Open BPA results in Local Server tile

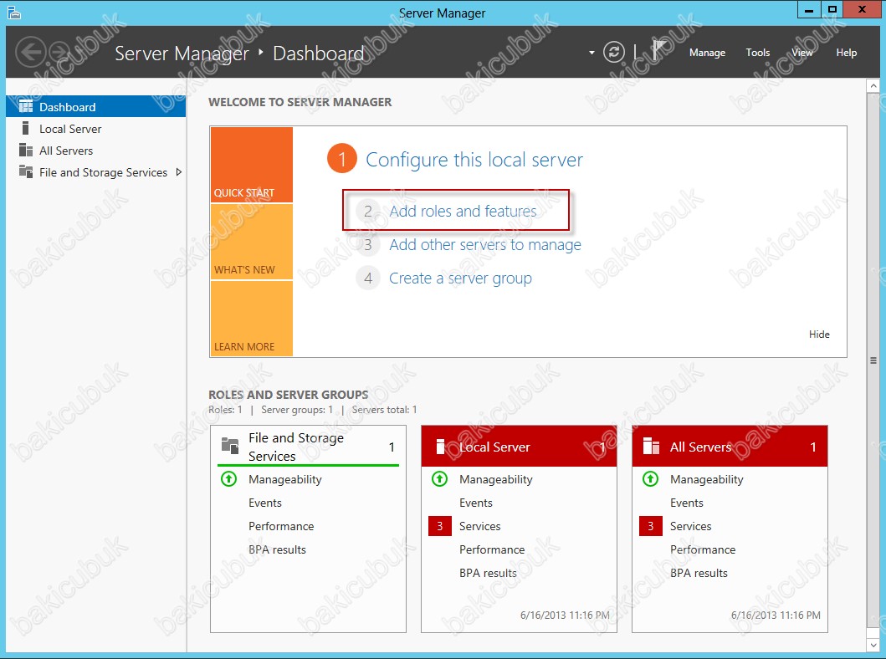488,573
